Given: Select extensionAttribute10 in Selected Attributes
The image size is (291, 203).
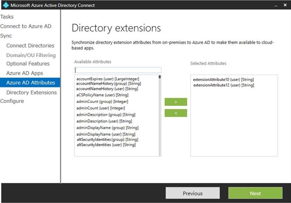Looking at the screenshot, I should [x=223, y=79].
